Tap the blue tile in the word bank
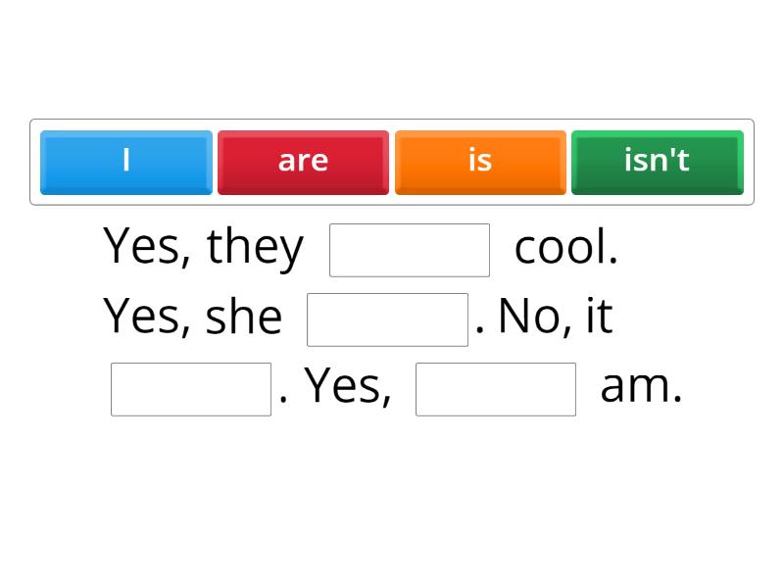The width and height of the screenshot is (784, 588). [125, 162]
